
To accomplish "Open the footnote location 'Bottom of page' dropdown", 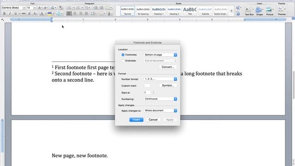I will click(160, 55).
